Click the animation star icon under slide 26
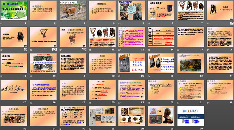Screen dimensions: 234x130 pos(31,102)
